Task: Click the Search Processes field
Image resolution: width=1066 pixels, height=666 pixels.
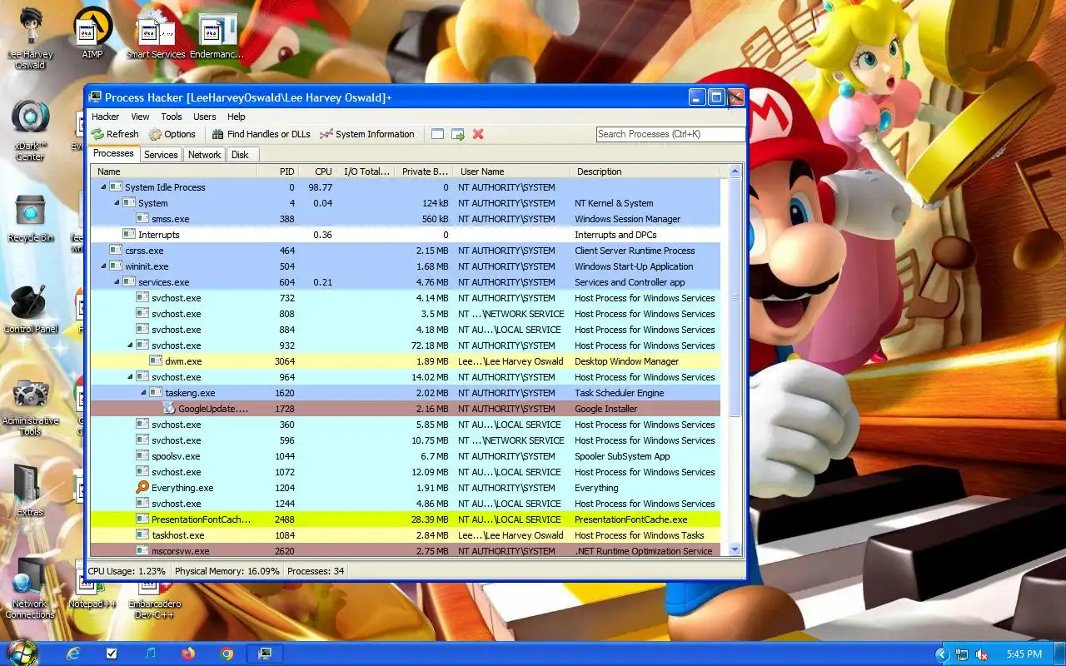Action: 670,134
